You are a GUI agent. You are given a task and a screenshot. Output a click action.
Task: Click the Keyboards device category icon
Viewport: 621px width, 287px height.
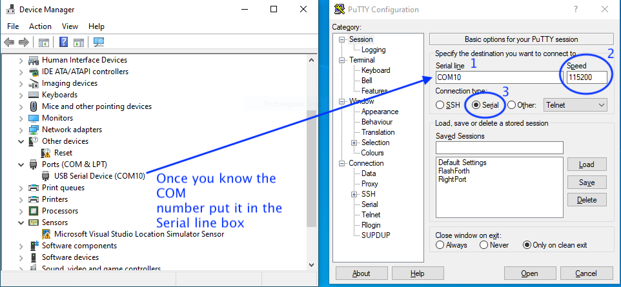click(34, 95)
